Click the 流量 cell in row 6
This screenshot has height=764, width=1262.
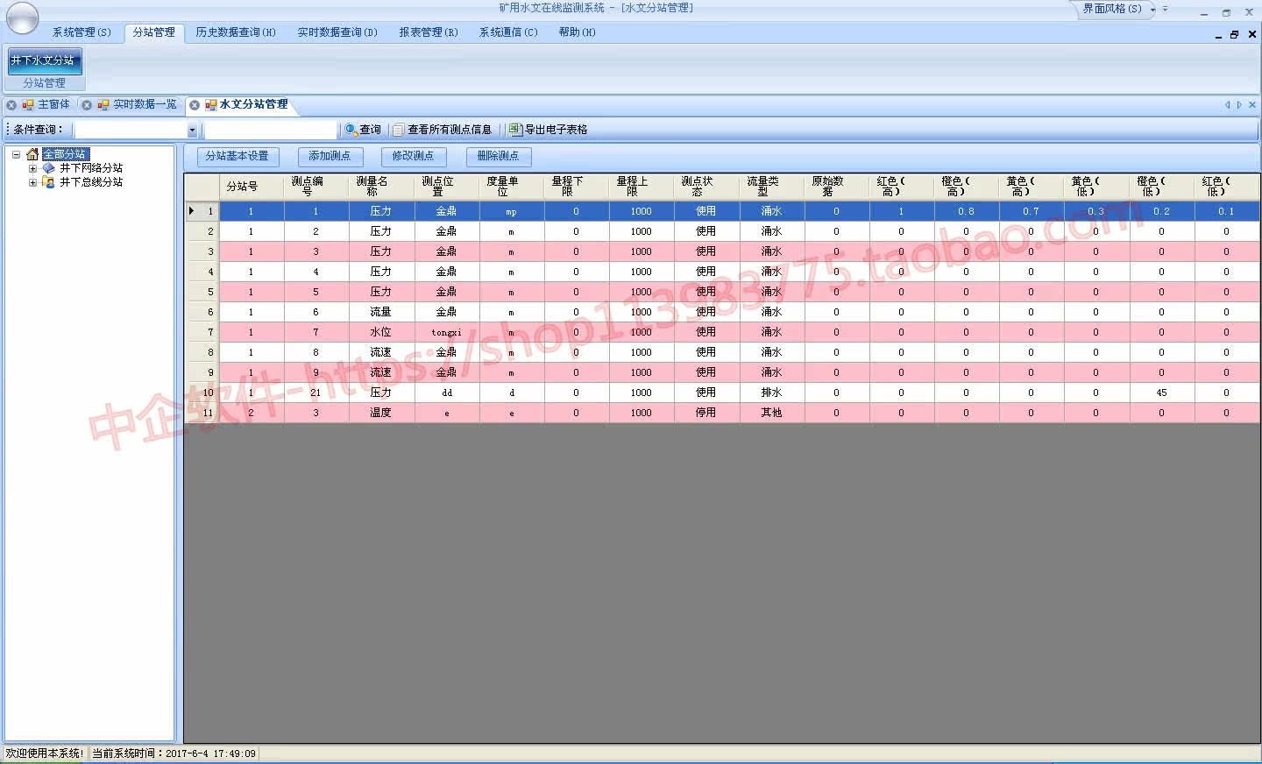tap(381, 312)
